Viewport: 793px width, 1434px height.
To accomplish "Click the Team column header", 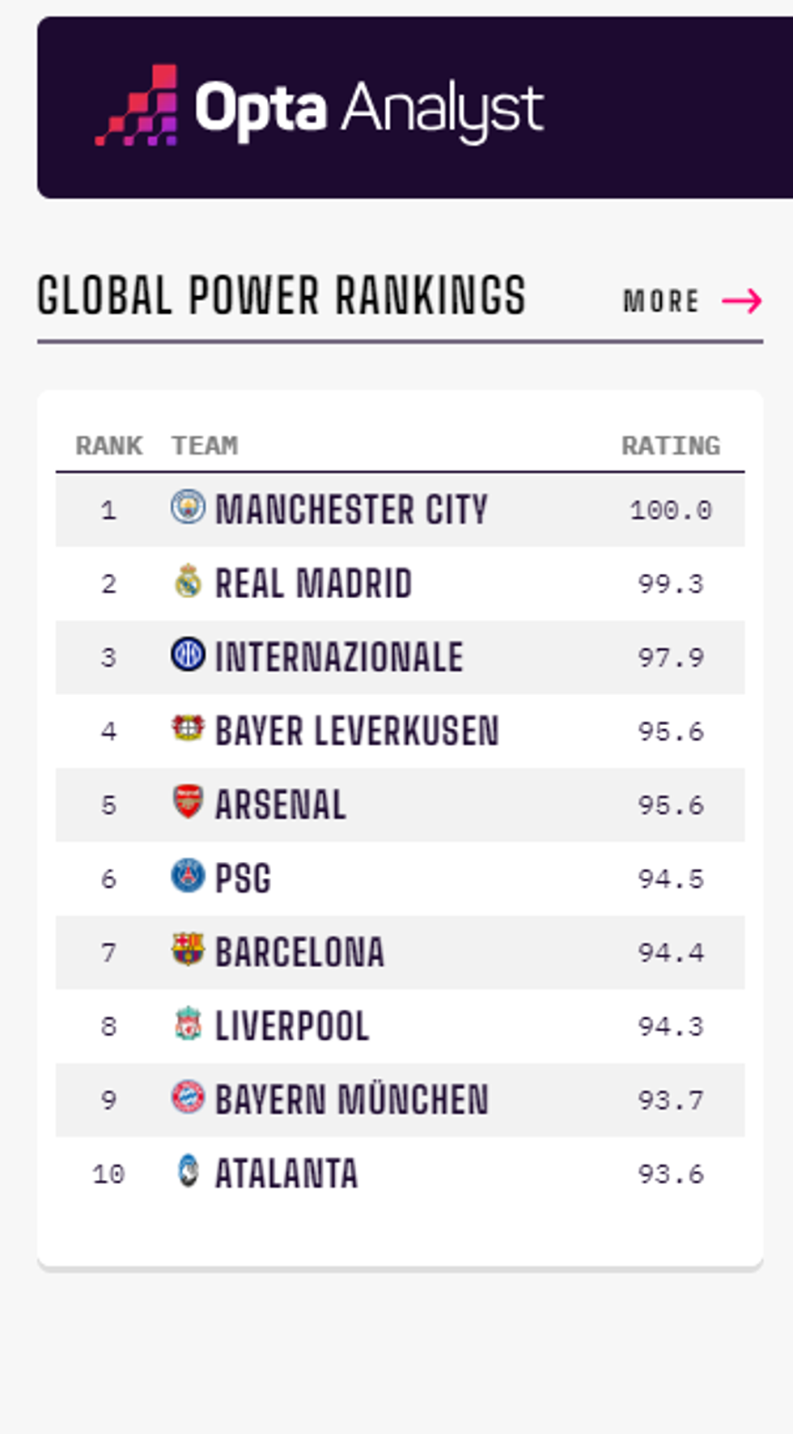I will (205, 446).
